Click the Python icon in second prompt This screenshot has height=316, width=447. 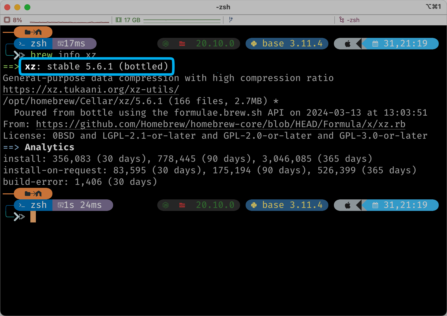(x=254, y=205)
